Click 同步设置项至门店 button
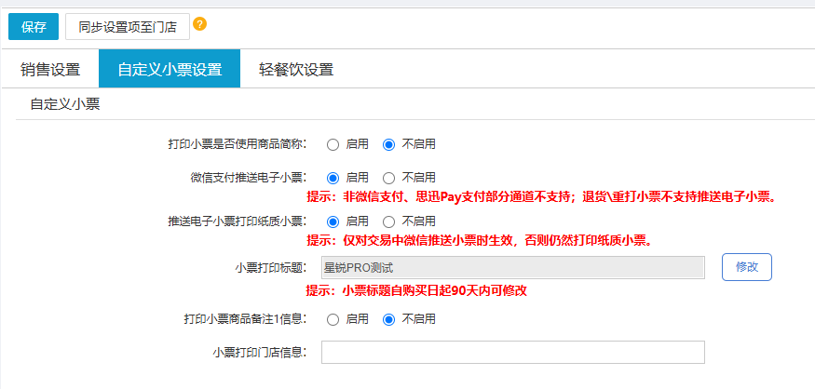 pyautogui.click(x=128, y=27)
